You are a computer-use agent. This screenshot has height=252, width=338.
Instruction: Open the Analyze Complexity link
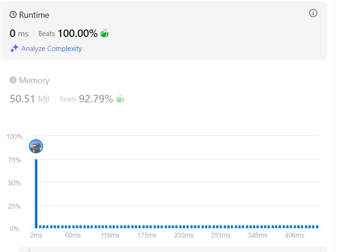[x=51, y=49]
